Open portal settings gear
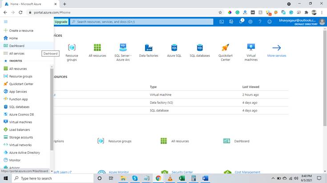This screenshot has width=327, height=183. tap(250, 22)
